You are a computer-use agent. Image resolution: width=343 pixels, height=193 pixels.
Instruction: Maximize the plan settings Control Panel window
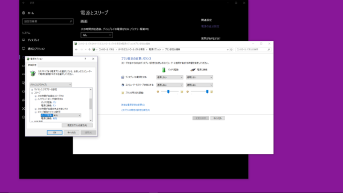pos(261,44)
